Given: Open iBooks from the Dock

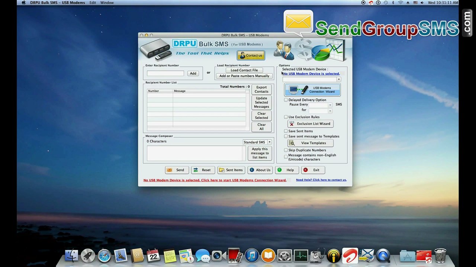Looking at the screenshot, I should pos(268,256).
